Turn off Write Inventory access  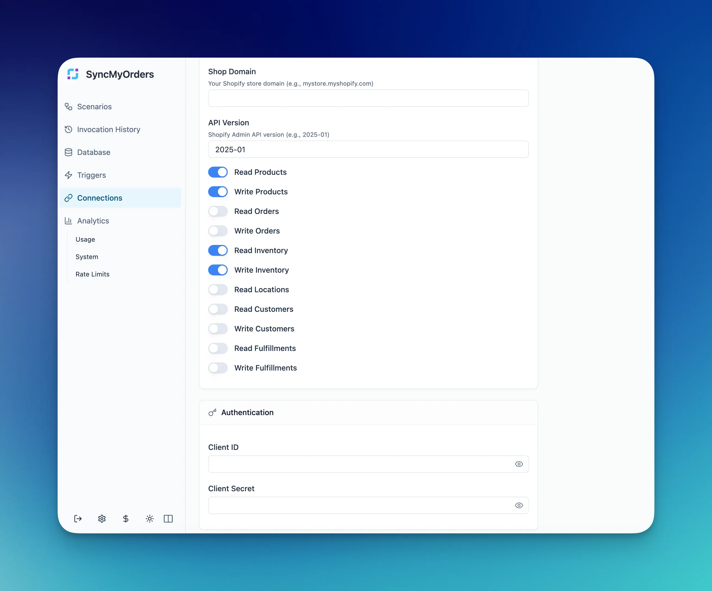(x=218, y=270)
